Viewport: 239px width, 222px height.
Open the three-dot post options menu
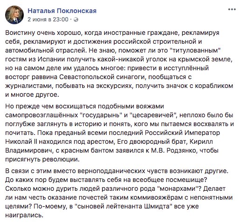coord(232,9)
